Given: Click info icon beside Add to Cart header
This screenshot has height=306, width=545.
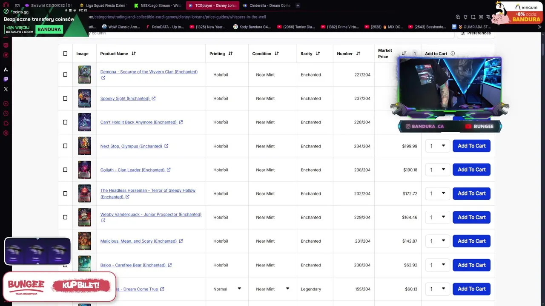Looking at the screenshot, I should (x=453, y=54).
